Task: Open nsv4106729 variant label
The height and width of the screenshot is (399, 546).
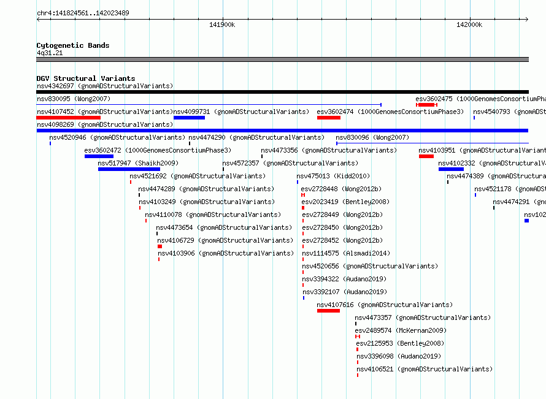Action: (x=225, y=240)
